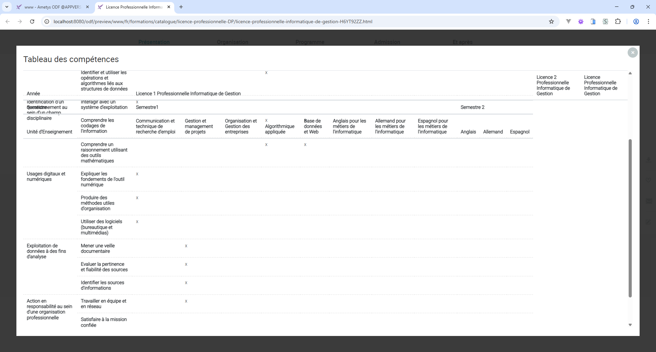Select the Licence Professionnelle Informatique tab
The width and height of the screenshot is (656, 352).
click(134, 7)
